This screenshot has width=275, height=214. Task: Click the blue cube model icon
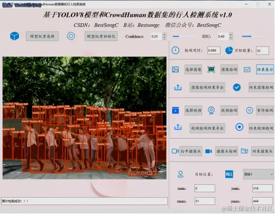(x=14, y=36)
